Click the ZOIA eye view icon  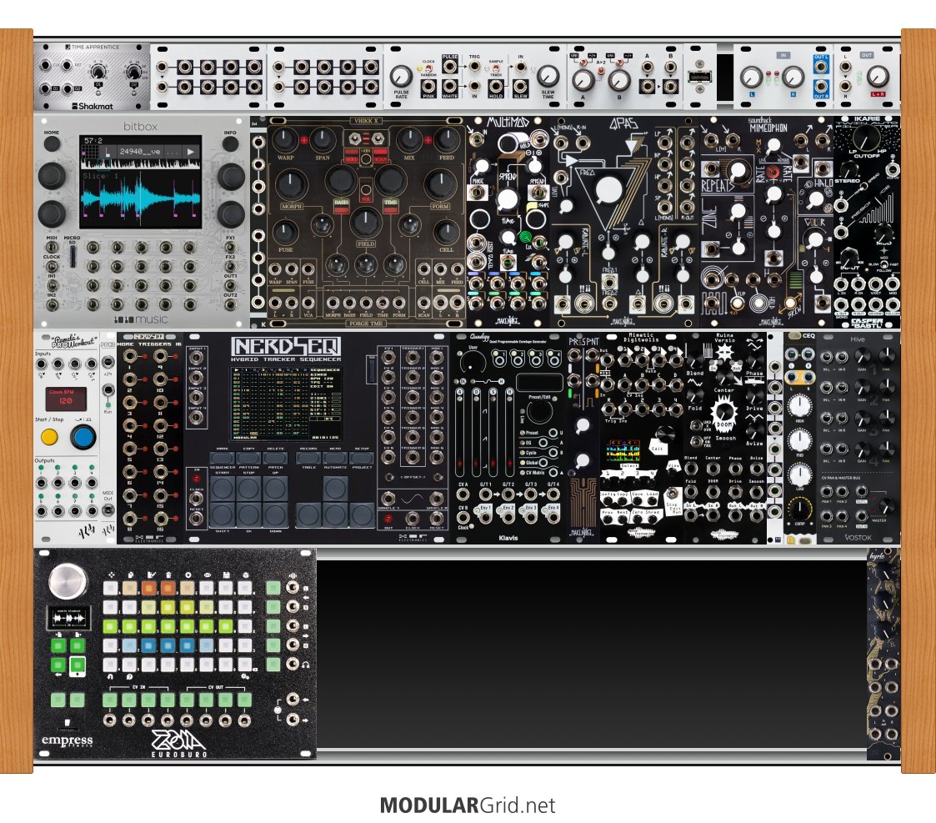point(207,575)
